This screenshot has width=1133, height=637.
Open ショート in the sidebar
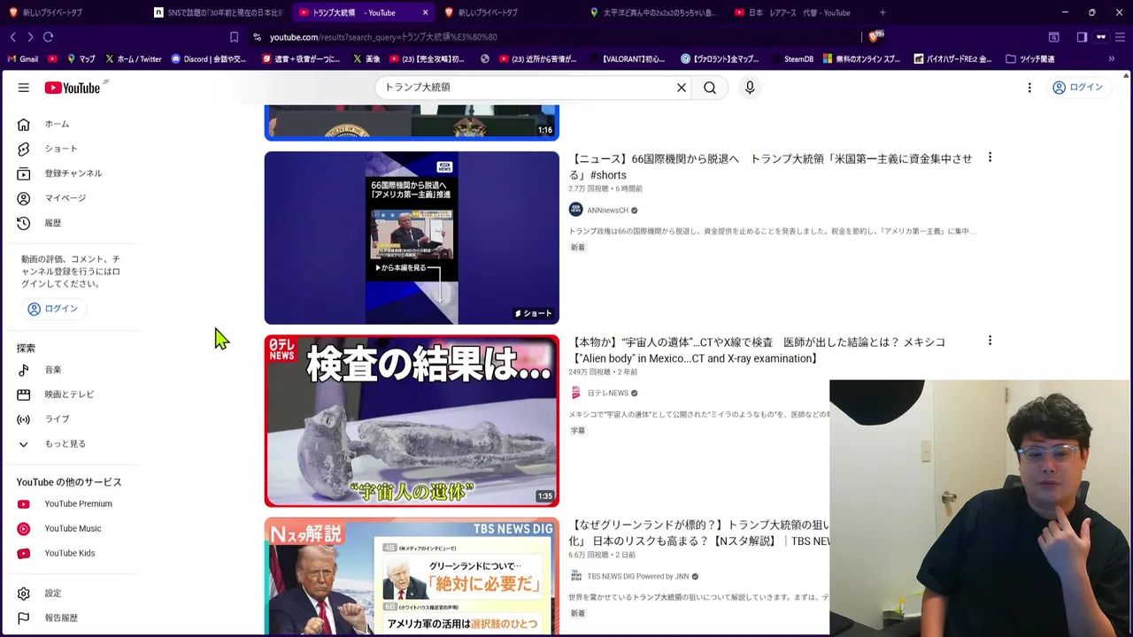(60, 149)
